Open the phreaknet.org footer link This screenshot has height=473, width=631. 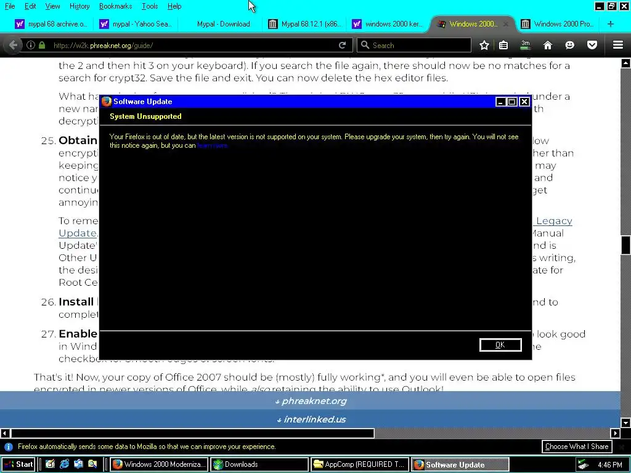311,401
